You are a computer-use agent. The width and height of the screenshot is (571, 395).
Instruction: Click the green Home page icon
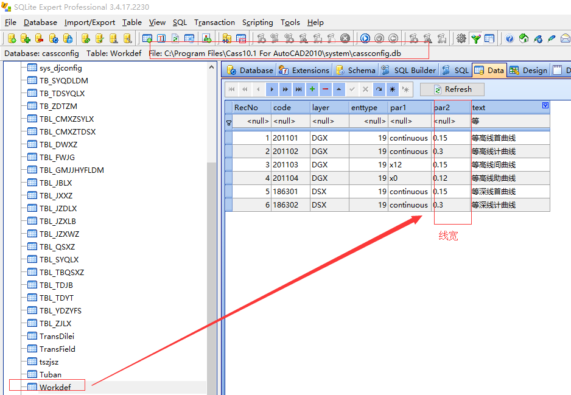[524, 38]
